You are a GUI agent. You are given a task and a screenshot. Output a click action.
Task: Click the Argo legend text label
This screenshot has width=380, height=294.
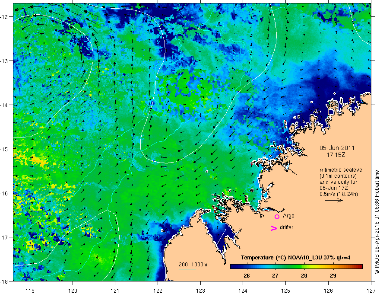coord(288,216)
